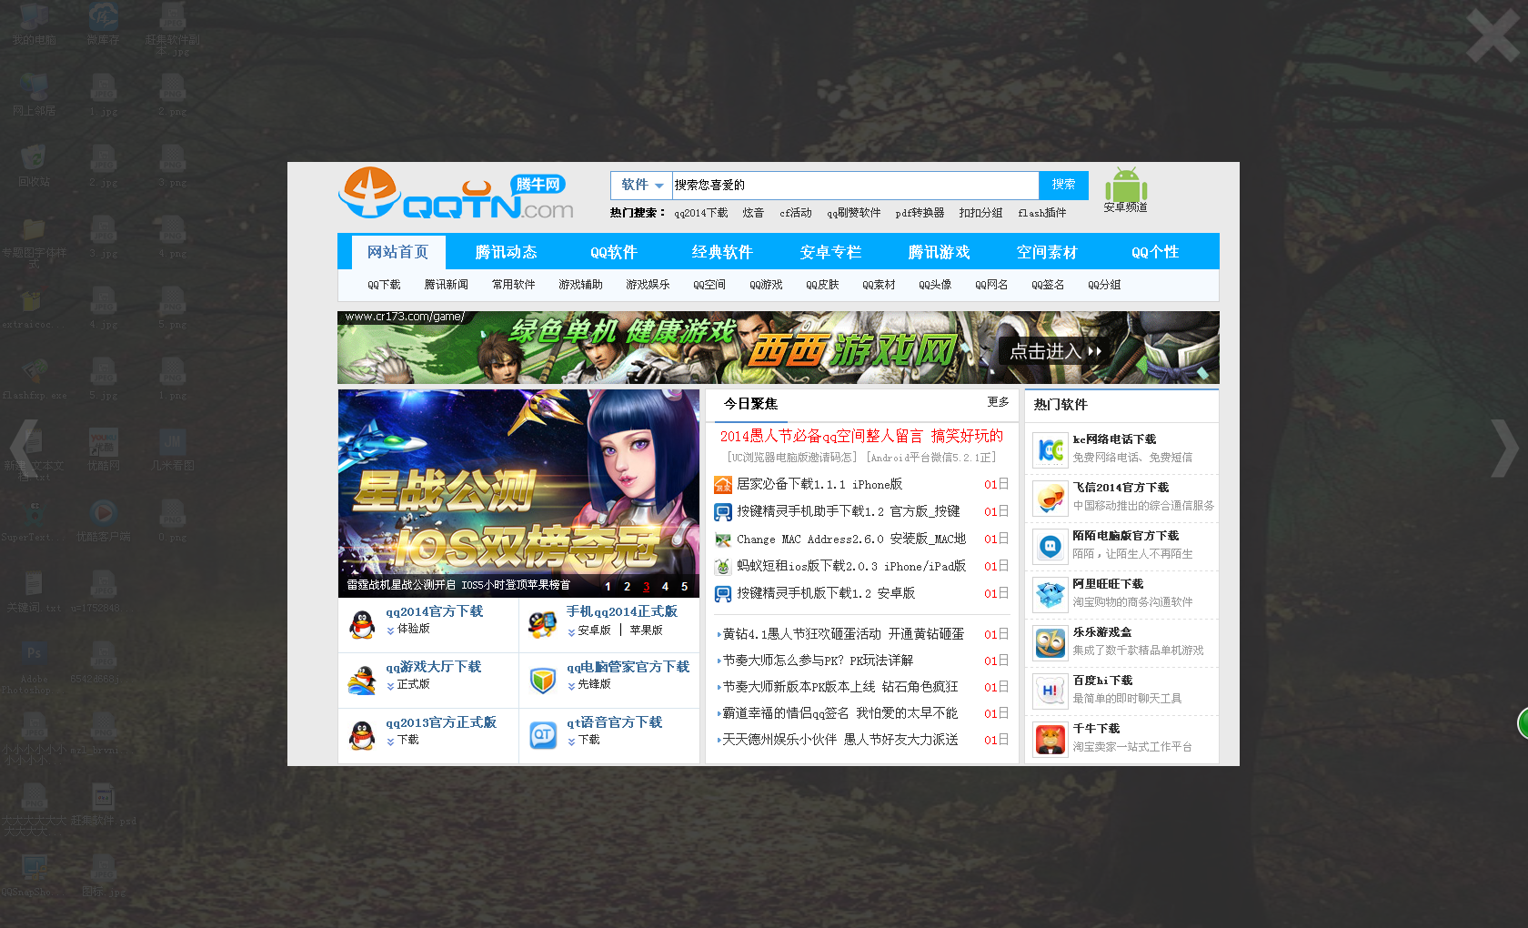Switch to the 经典软件 tab
1528x928 pixels.
point(722,252)
